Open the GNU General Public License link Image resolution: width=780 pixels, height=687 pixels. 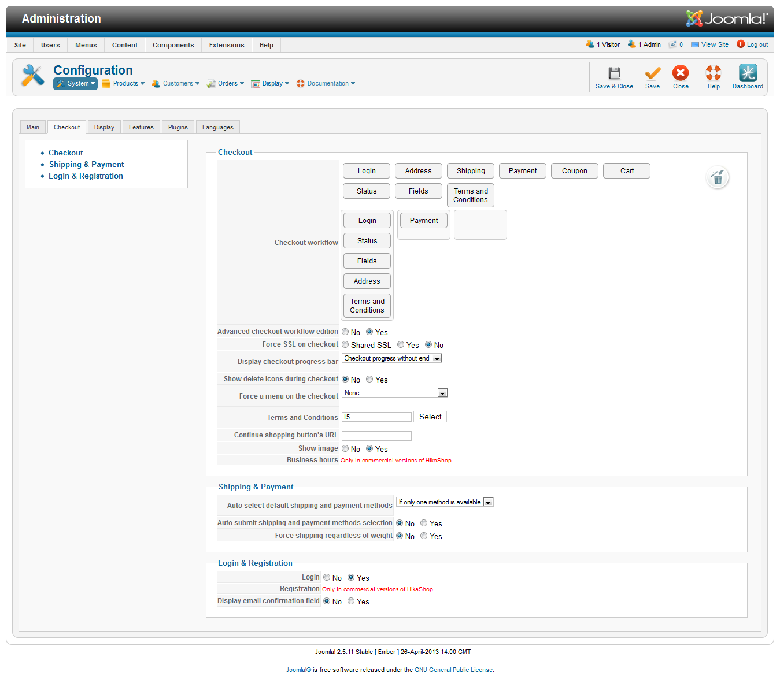pyautogui.click(x=454, y=670)
